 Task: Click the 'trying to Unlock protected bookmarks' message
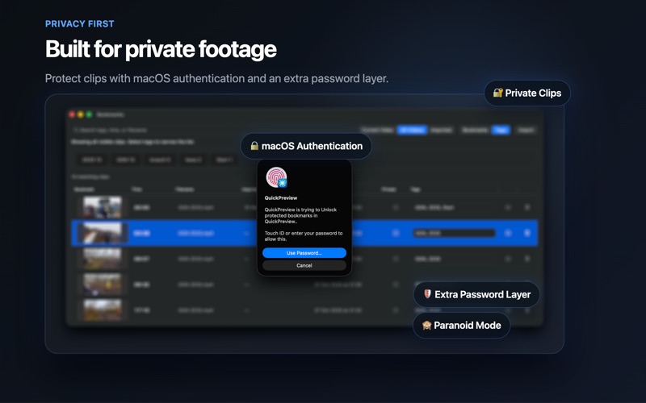tap(300, 215)
